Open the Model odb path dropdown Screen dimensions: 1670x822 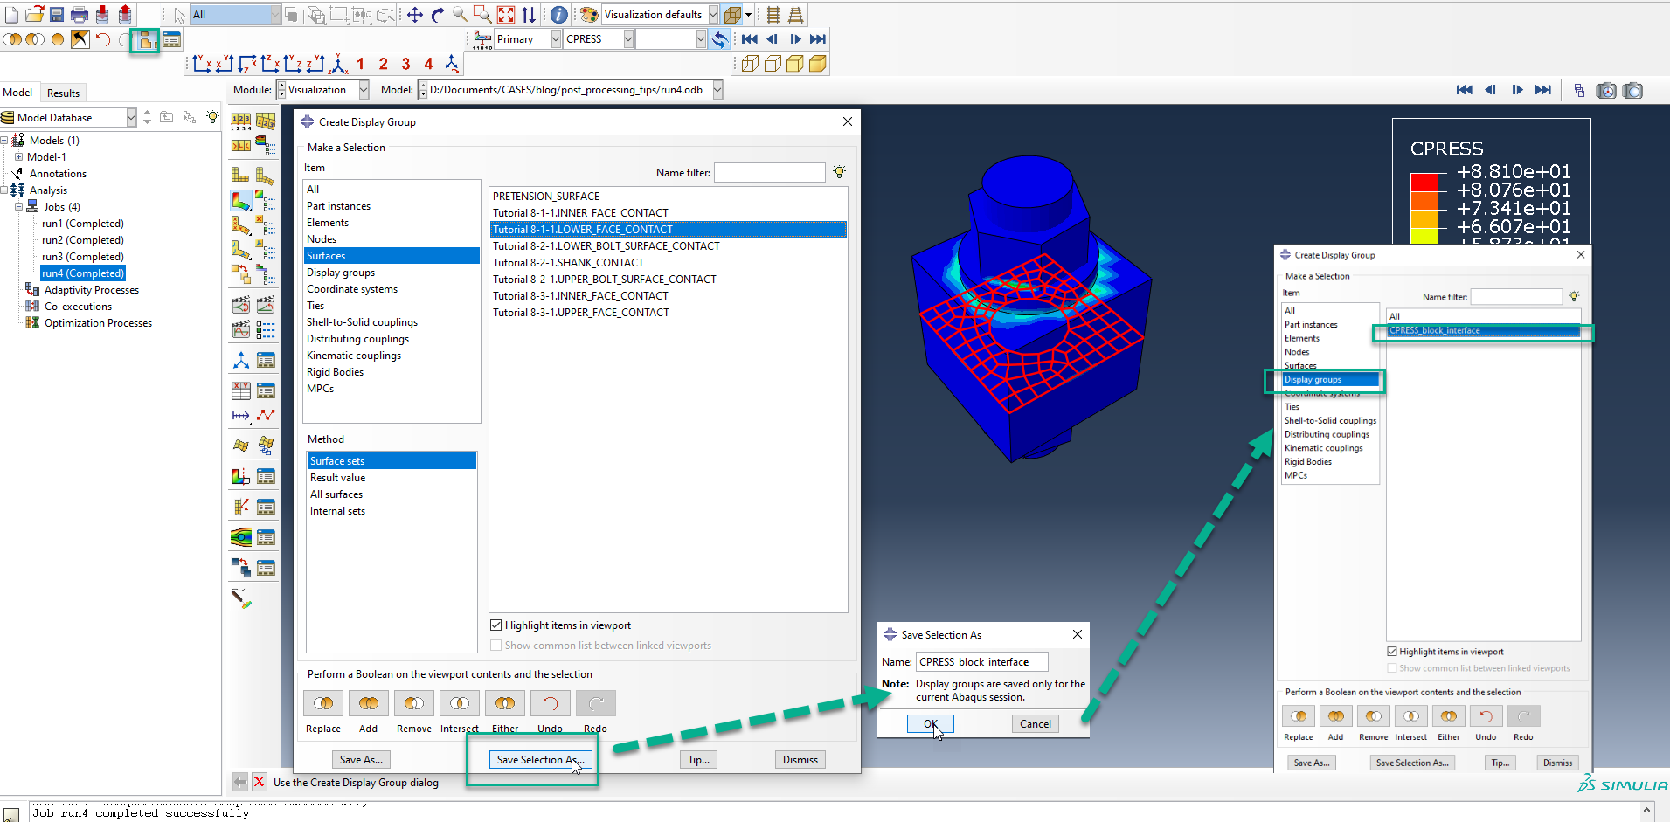(717, 89)
